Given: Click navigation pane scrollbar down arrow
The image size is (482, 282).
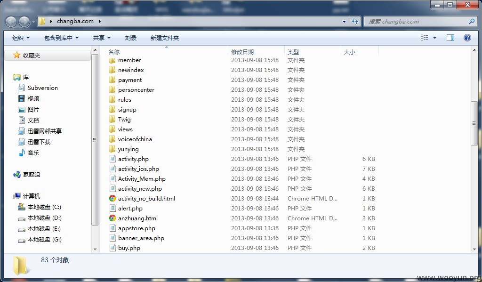Looking at the screenshot, I should 95,249.
